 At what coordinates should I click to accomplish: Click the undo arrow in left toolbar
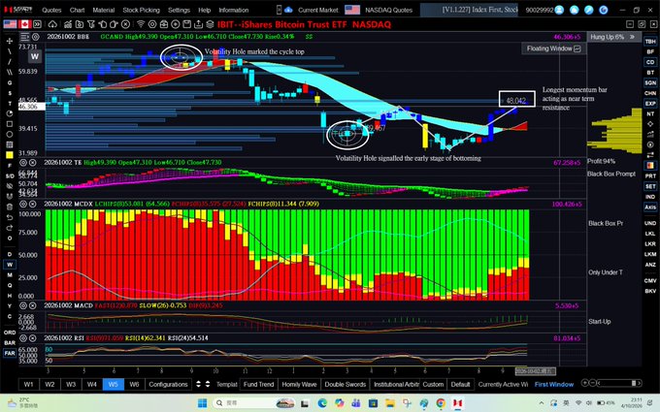(10, 217)
